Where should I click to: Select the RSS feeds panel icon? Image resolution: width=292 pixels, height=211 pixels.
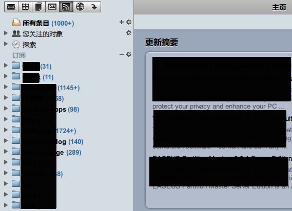(x=66, y=7)
